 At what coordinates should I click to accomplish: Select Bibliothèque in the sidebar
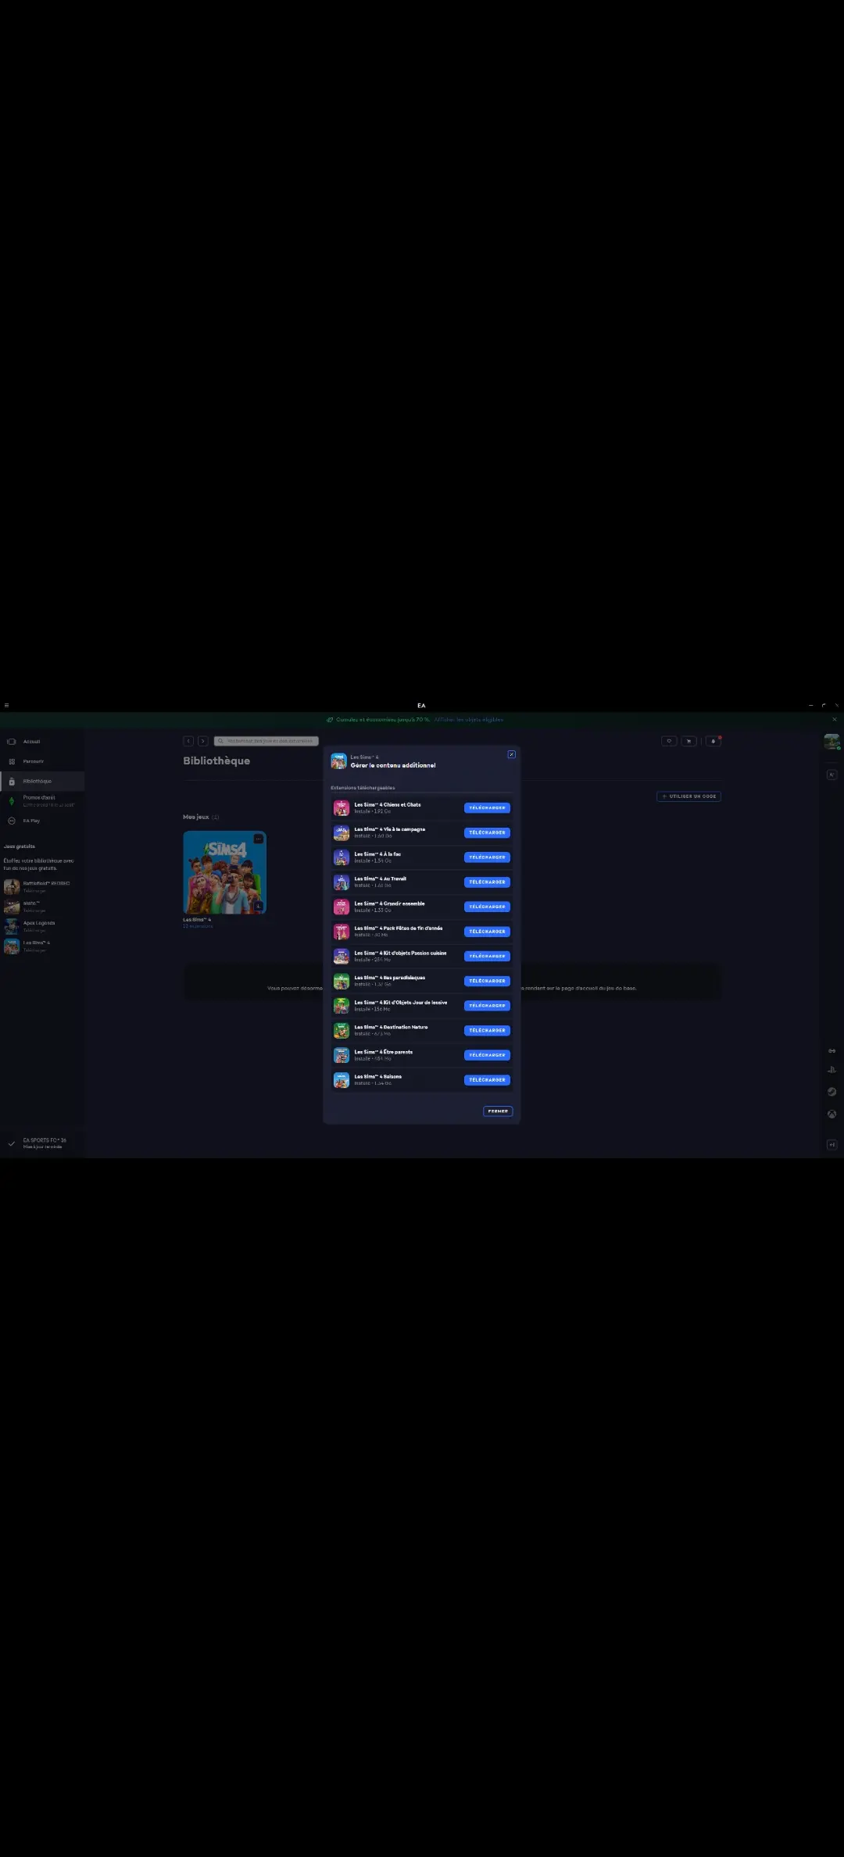(42, 781)
